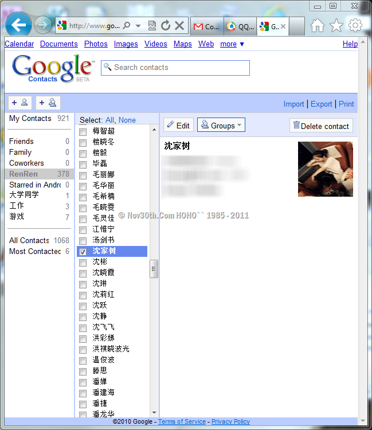
Task: Select the active G.. contacts tab
Action: click(269, 26)
